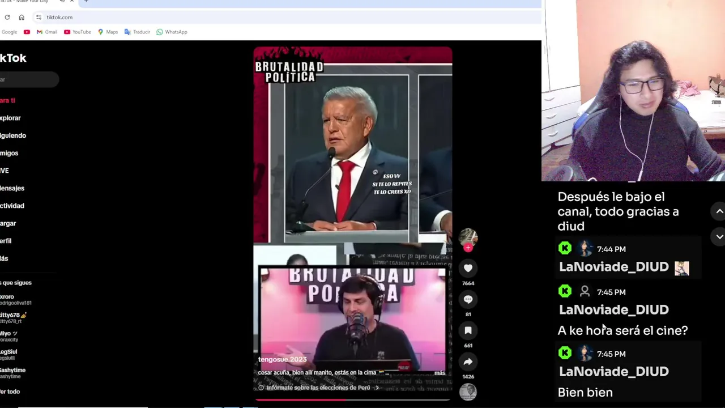
Task: Open Siguiendo feed
Action: tap(13, 135)
